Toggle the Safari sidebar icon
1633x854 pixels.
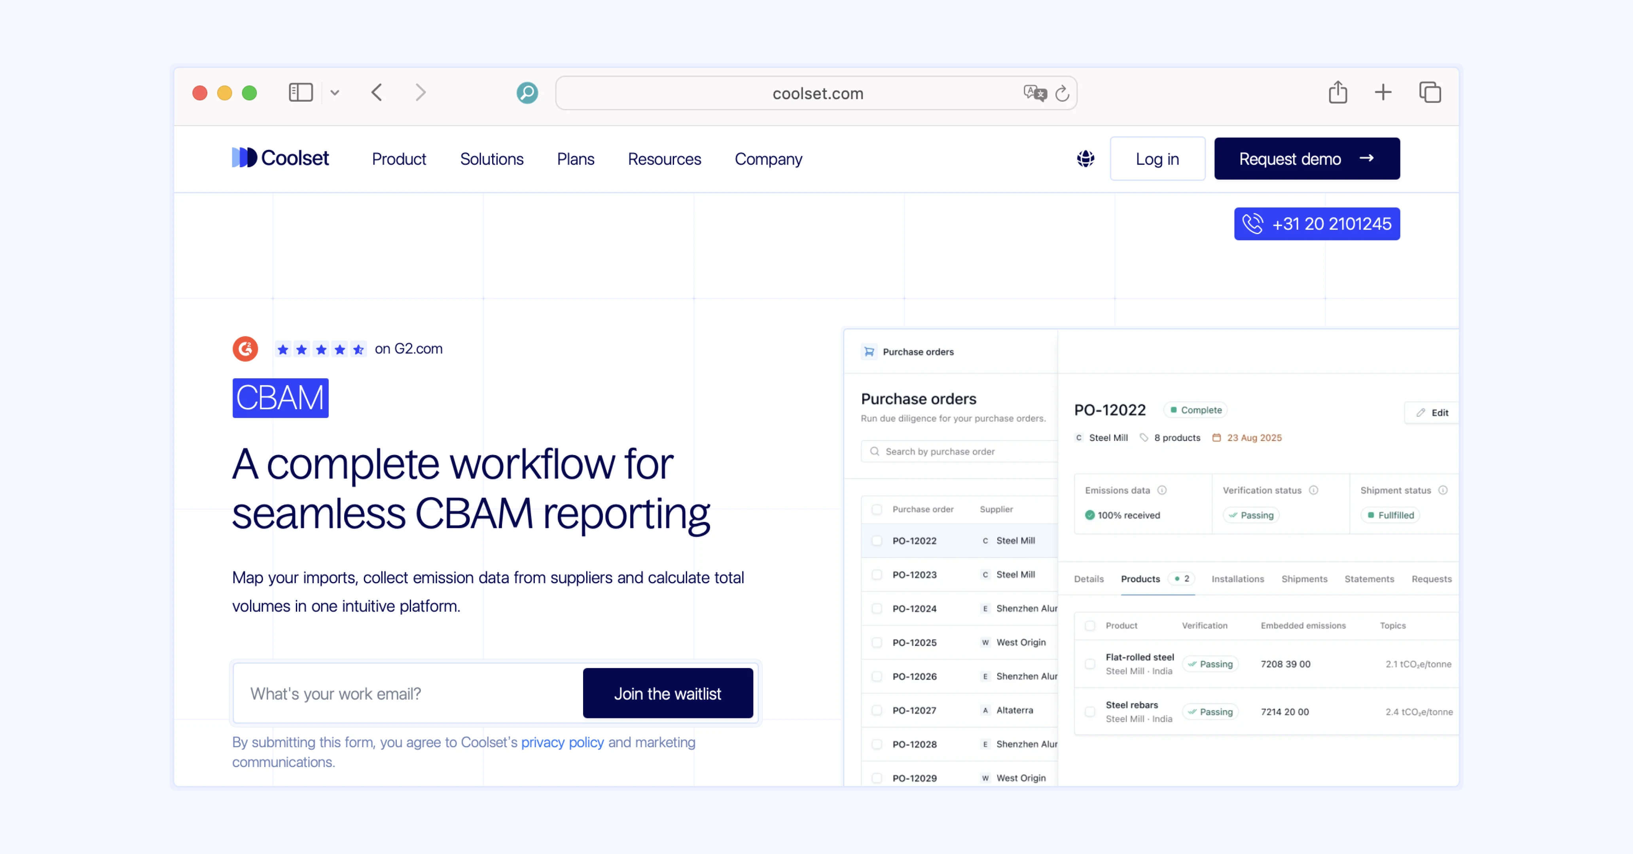coord(301,93)
